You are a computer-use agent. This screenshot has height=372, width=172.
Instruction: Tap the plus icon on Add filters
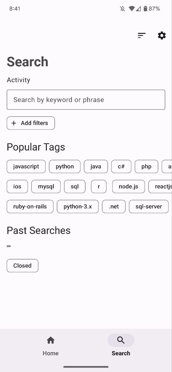[x=14, y=123]
